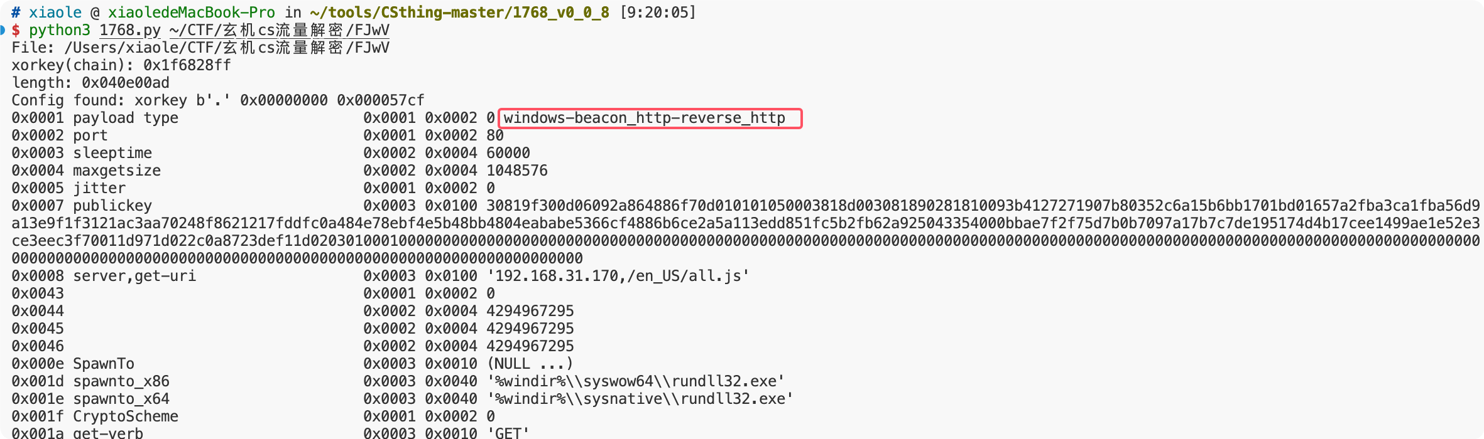The image size is (1484, 439).
Task: Click the red dollar prompt symbol
Action: point(16,30)
